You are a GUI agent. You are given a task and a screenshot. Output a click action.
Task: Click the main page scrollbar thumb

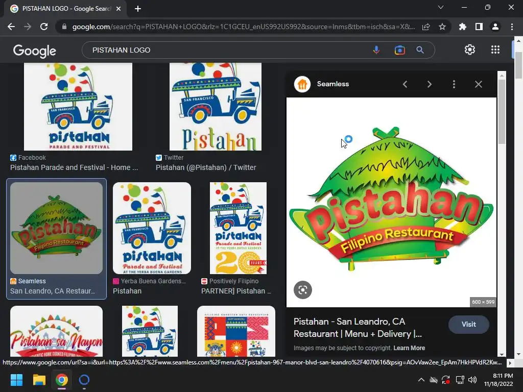(x=519, y=65)
